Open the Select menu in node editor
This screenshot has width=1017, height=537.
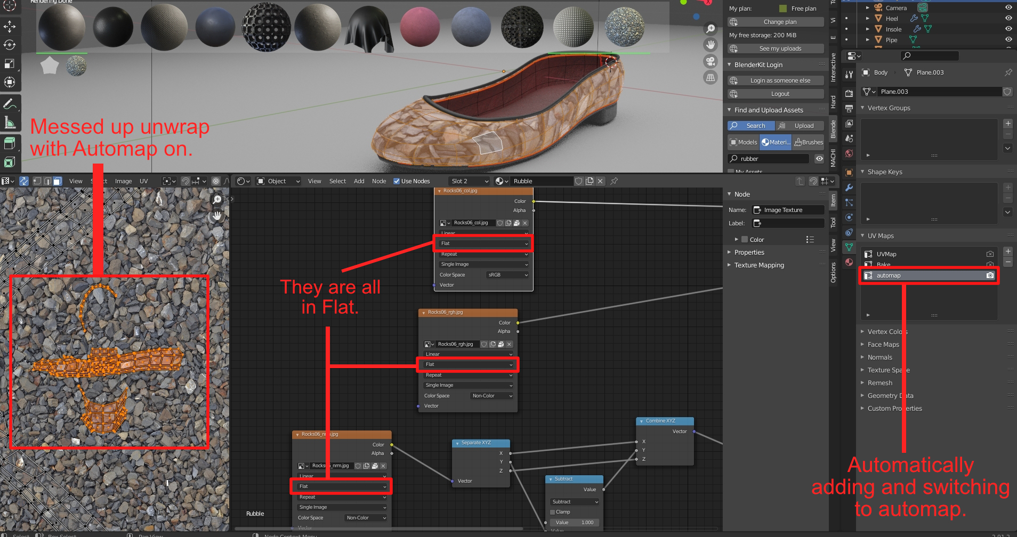[x=337, y=181]
